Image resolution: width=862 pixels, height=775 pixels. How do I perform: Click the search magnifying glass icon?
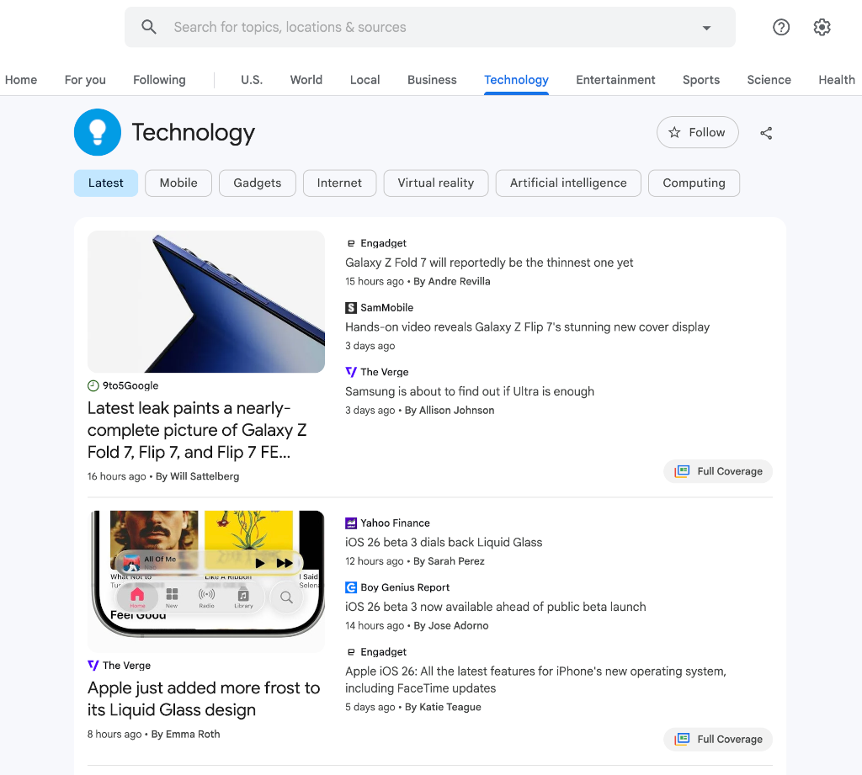coord(149,26)
